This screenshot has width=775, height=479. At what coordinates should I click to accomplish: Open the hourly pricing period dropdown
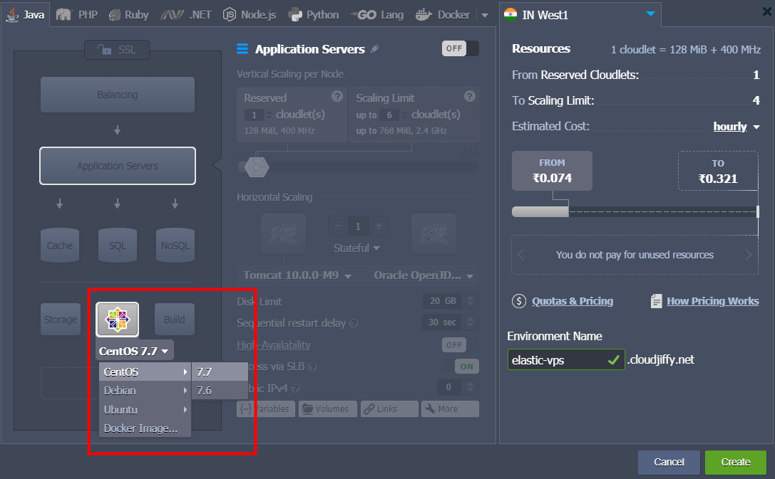click(734, 126)
